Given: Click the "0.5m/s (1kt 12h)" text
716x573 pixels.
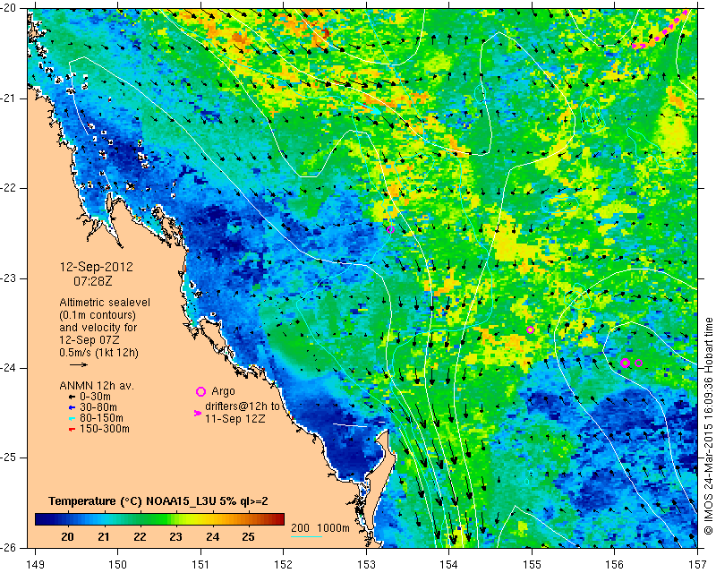Looking at the screenshot, I should 98,353.
